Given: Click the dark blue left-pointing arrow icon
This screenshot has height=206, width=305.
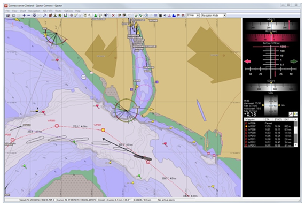Looking at the screenshot, I should pos(165,16).
